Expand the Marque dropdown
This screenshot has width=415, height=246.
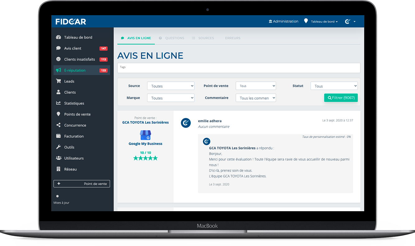point(170,98)
